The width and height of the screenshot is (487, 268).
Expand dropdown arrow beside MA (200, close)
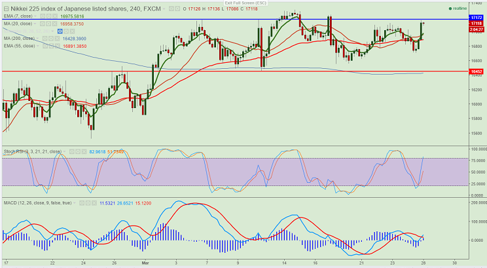pyautogui.click(x=38, y=39)
